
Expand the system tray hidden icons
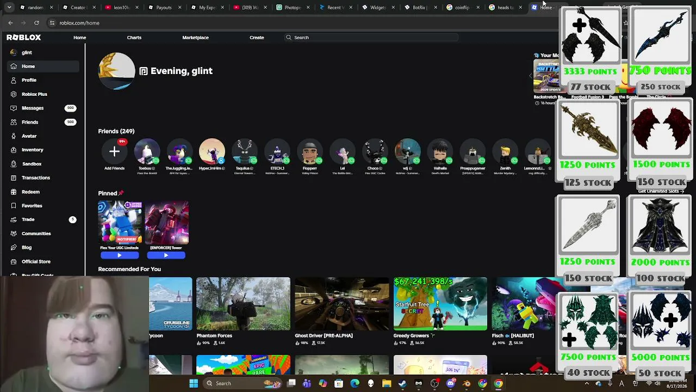(x=587, y=383)
